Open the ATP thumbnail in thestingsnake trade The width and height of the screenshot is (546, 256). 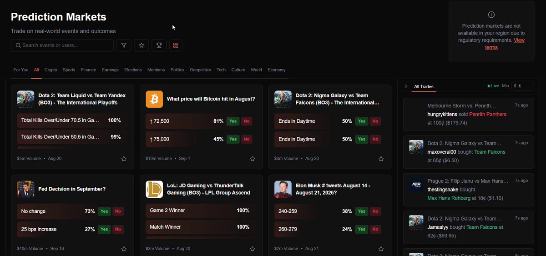[416, 185]
